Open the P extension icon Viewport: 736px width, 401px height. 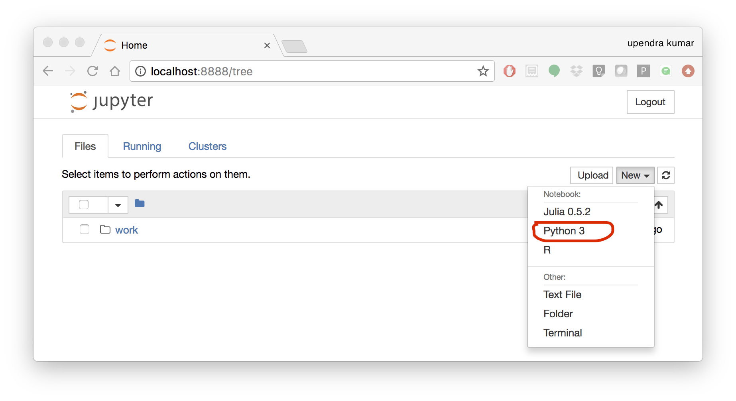tap(644, 71)
